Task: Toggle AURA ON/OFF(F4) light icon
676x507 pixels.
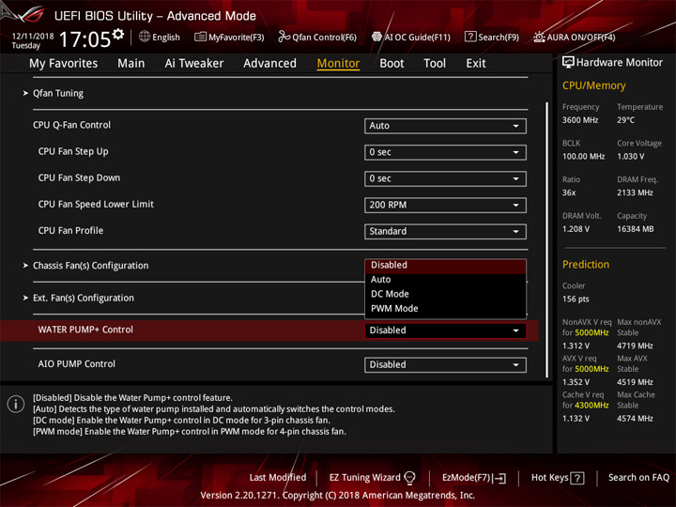Action: [539, 37]
